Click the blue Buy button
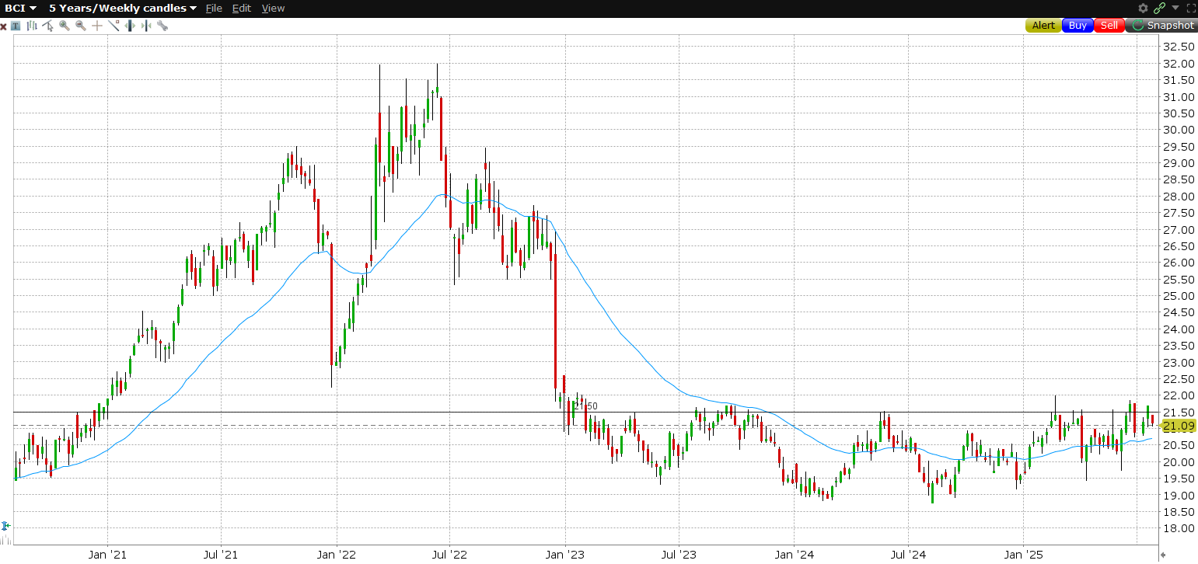1198x564 pixels. [x=1078, y=26]
